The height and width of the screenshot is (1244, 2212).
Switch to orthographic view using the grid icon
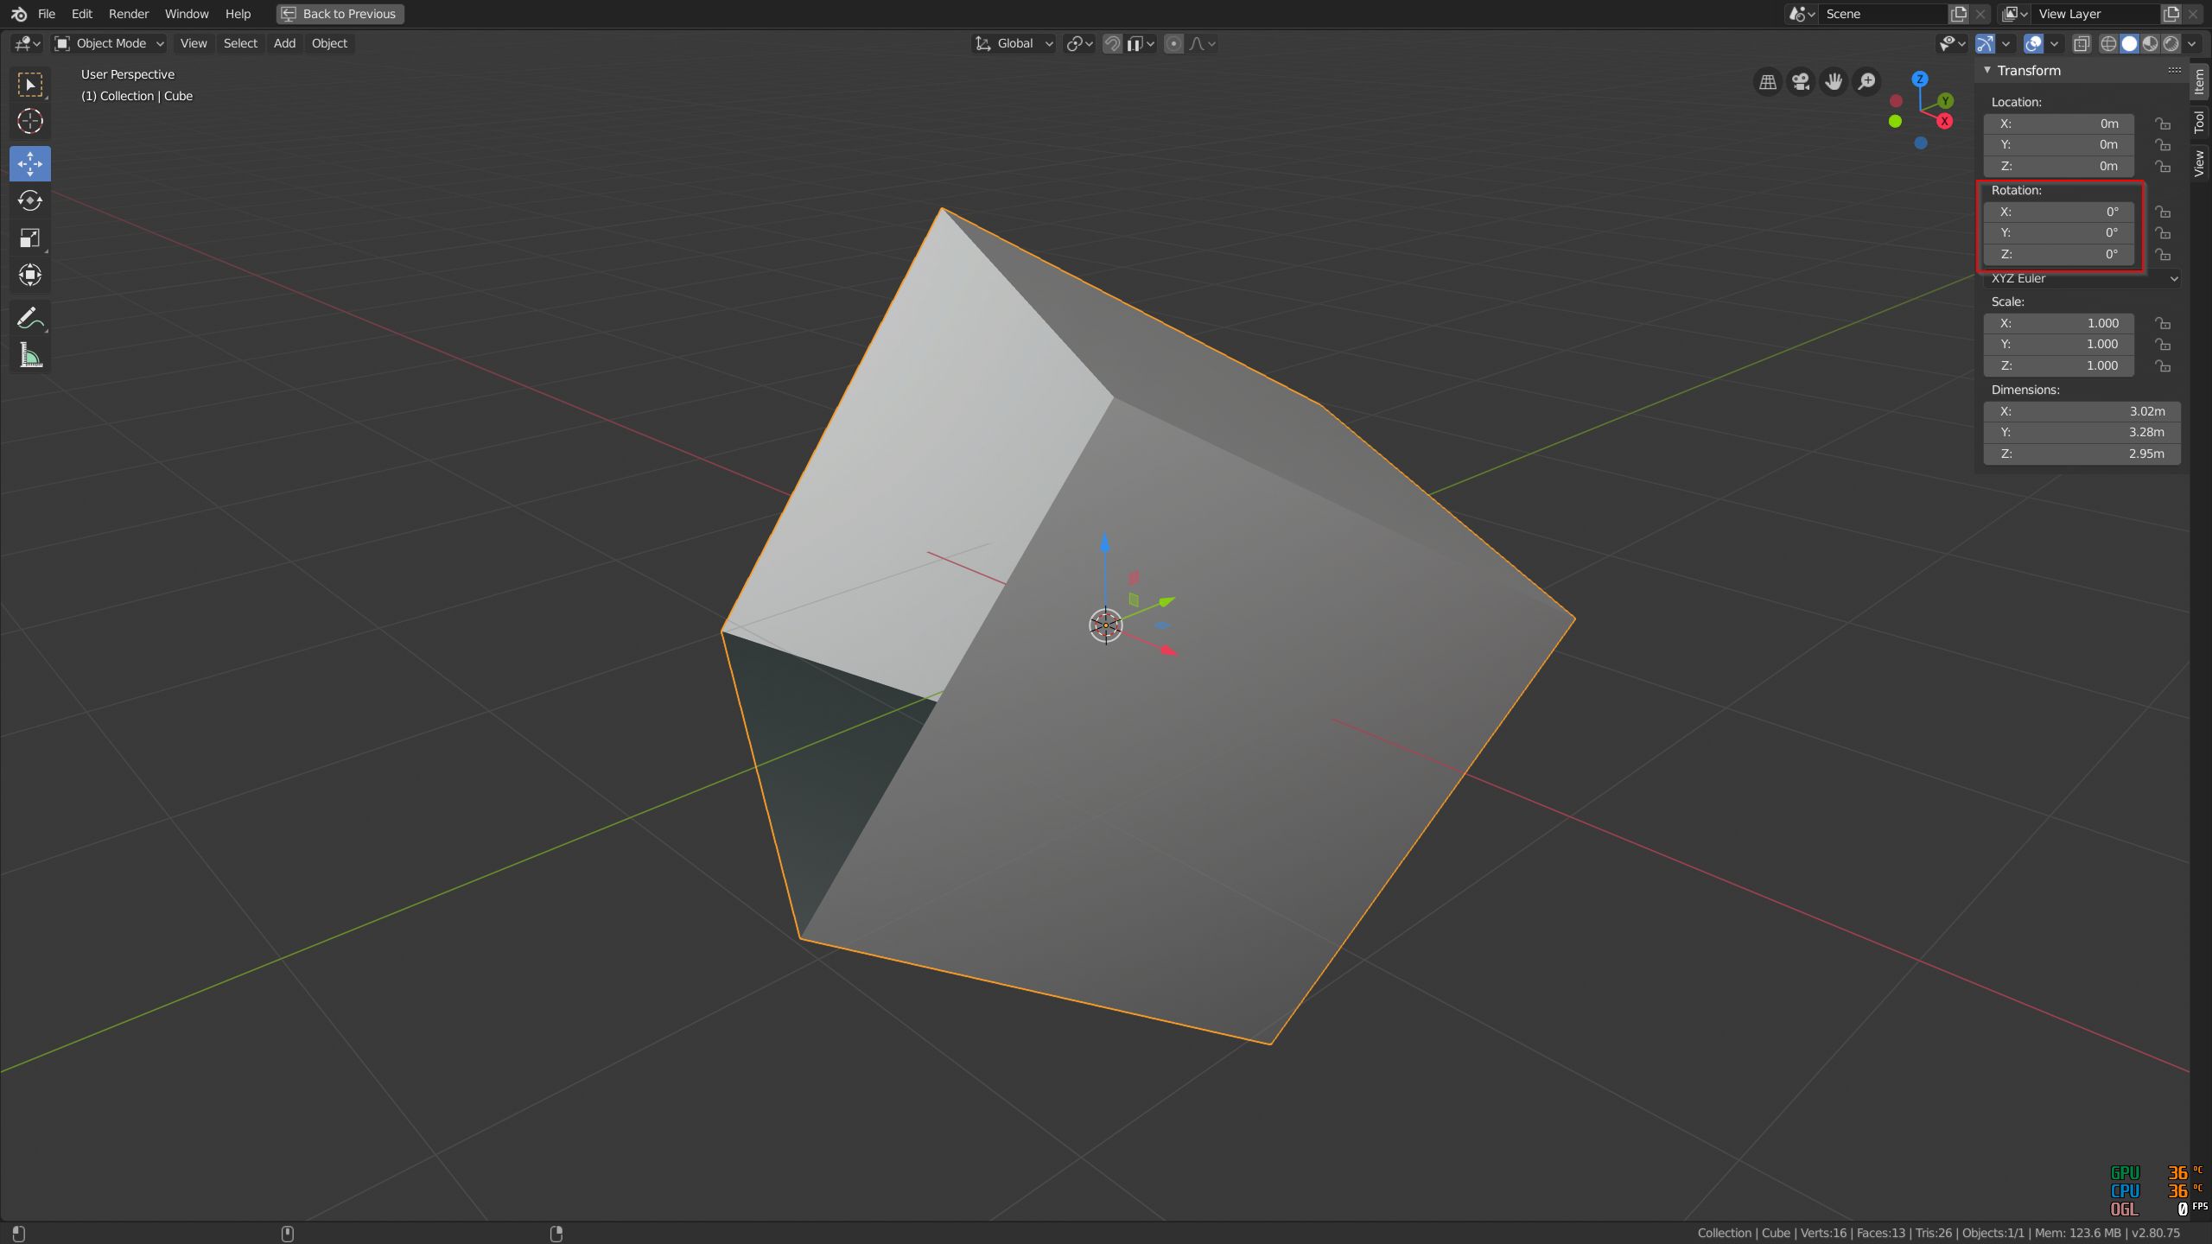coord(1768,81)
